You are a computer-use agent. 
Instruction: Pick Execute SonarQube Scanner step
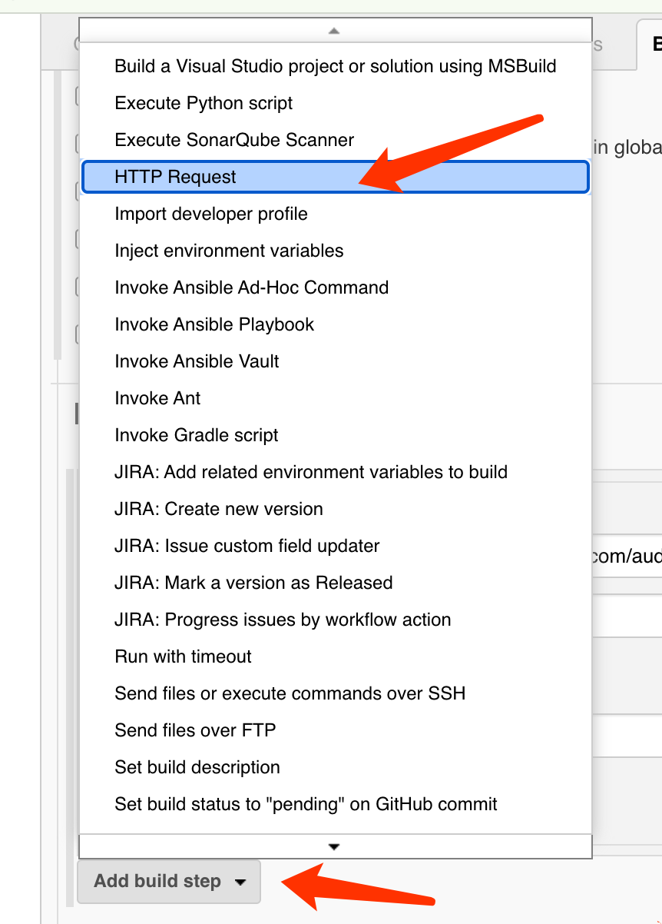pos(335,140)
